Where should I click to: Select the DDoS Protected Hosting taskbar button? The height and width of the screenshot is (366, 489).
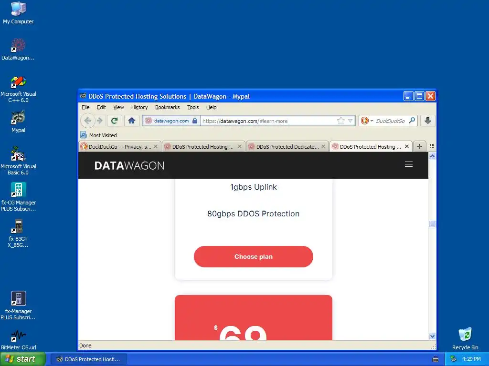pyautogui.click(x=89, y=359)
